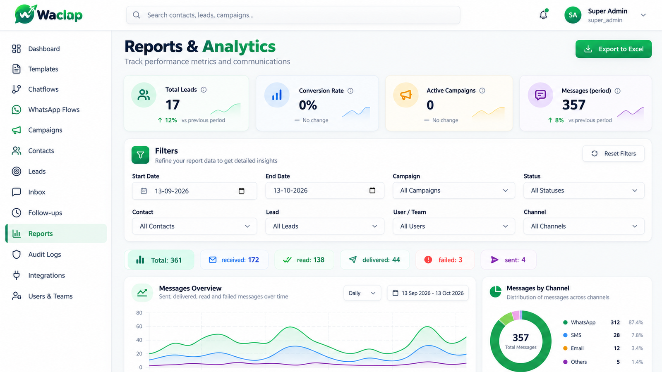Open the All Statuses dropdown
This screenshot has height=372, width=662.
click(x=584, y=191)
